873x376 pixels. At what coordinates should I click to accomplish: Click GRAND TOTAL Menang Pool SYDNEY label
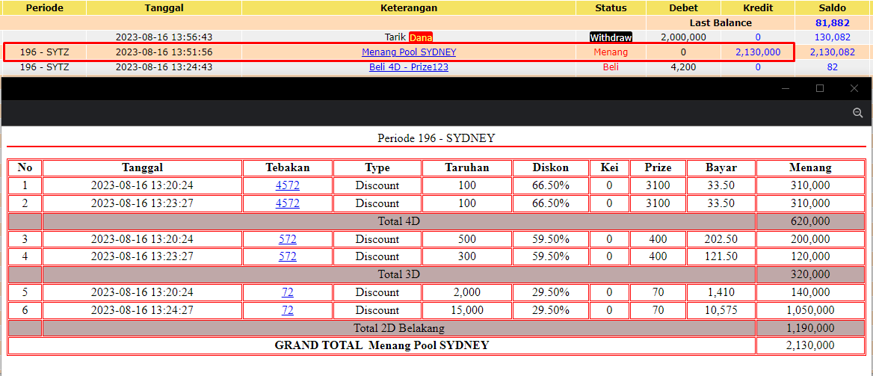[381, 345]
